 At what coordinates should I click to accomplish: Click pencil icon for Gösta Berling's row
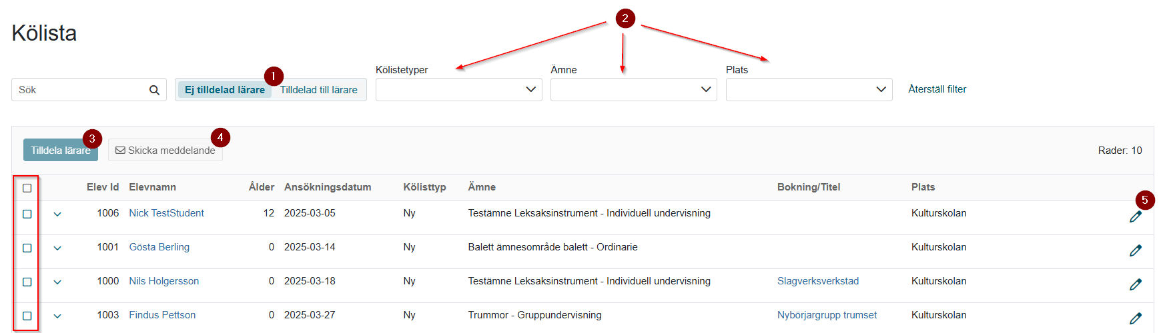[1135, 251]
